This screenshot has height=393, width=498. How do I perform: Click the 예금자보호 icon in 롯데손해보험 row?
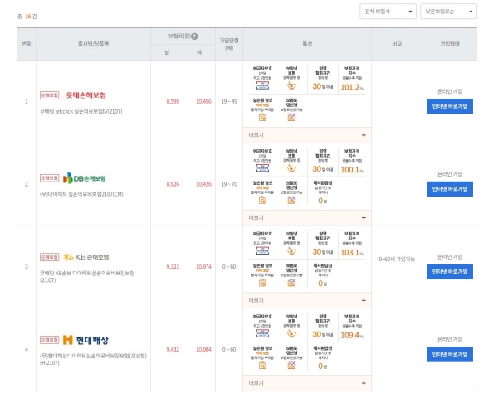pos(262,85)
